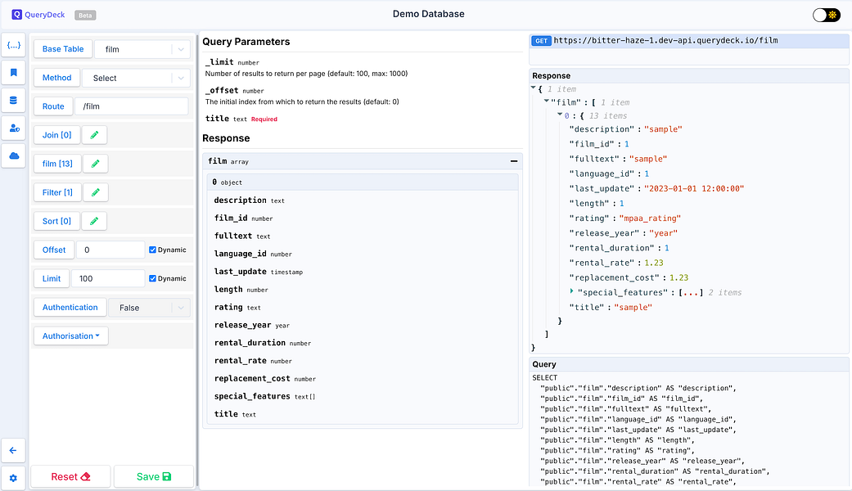Open the API endpoints curly-braces sidebar icon
The width and height of the screenshot is (852, 491).
pos(13,45)
